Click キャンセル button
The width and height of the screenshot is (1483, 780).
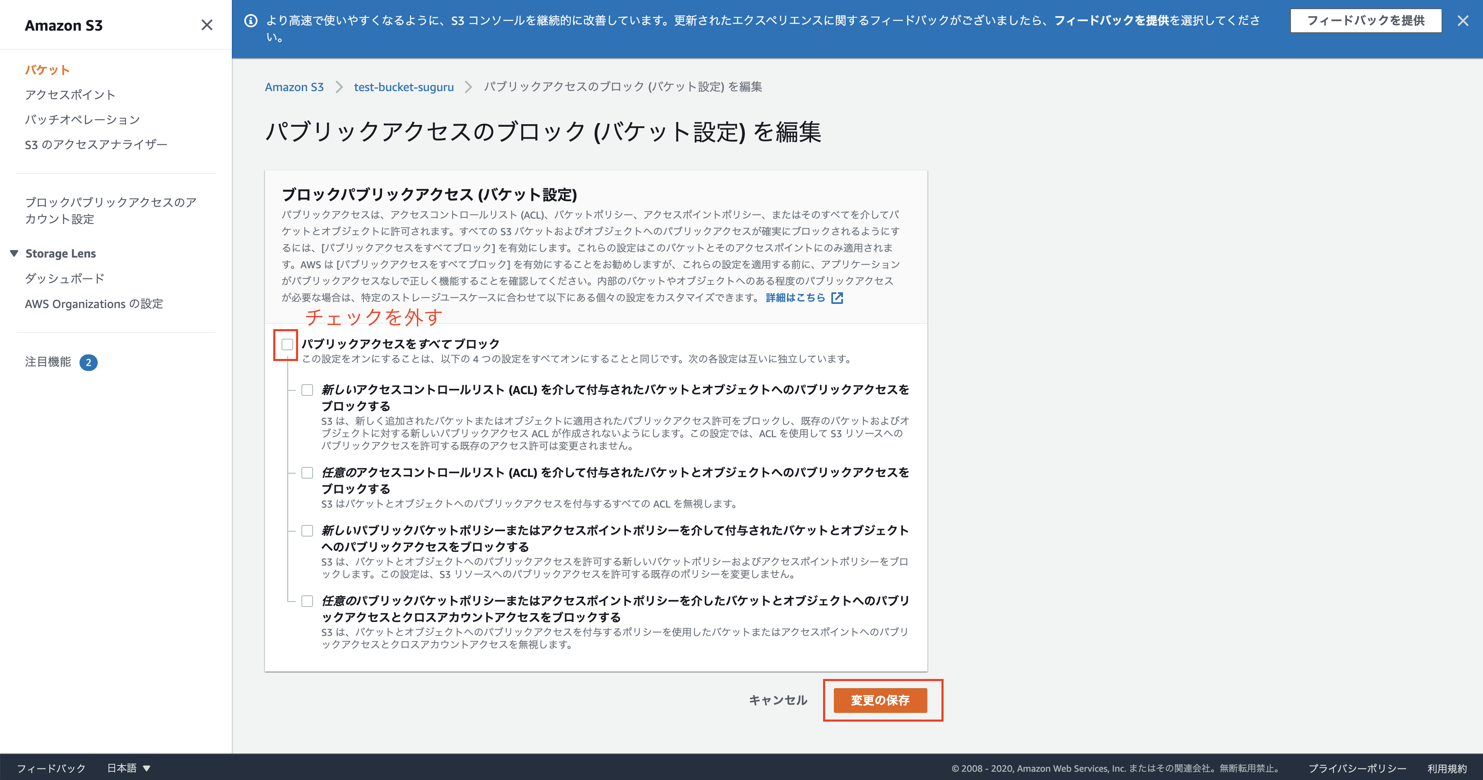tap(778, 700)
